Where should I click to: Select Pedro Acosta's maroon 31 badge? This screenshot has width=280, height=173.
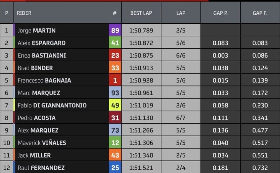tap(115, 117)
